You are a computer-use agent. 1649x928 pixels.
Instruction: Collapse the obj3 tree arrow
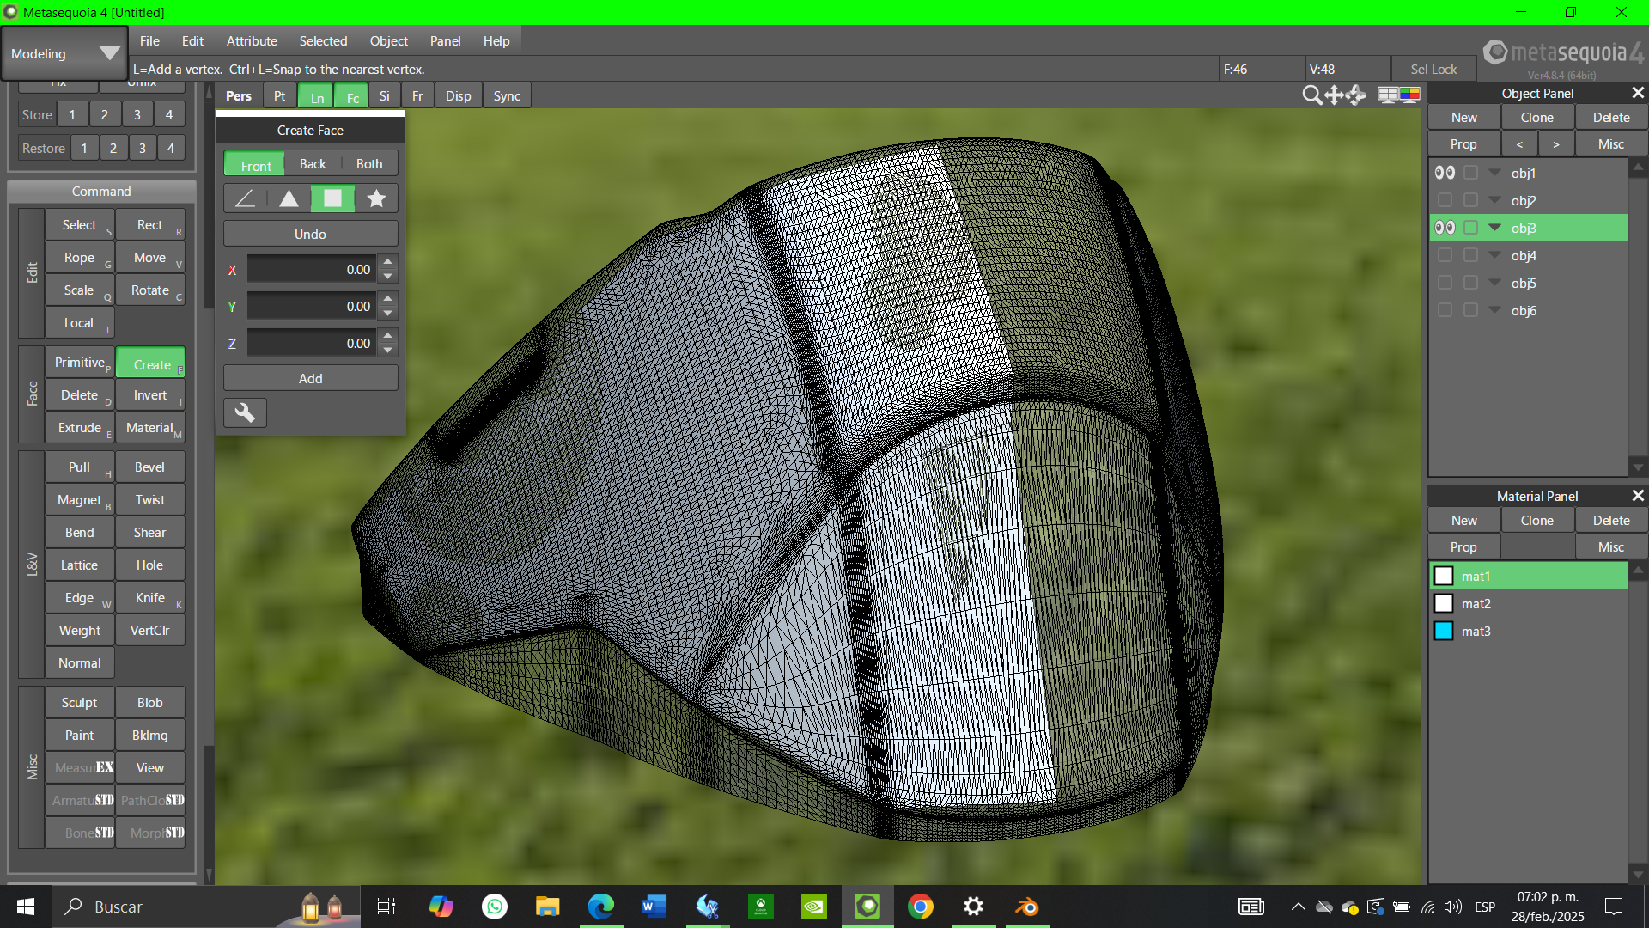pos(1495,228)
